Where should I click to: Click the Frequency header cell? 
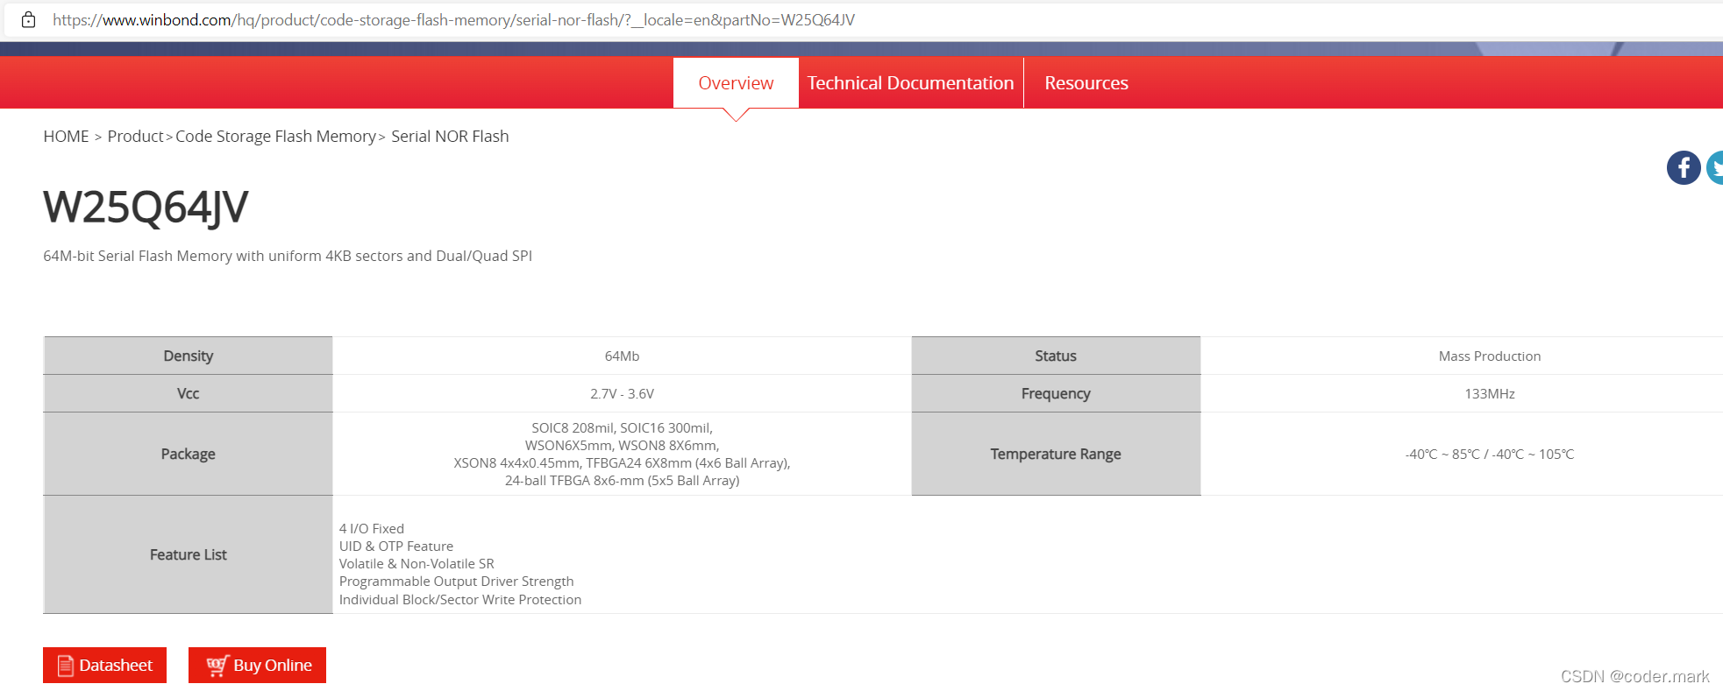coord(1056,393)
